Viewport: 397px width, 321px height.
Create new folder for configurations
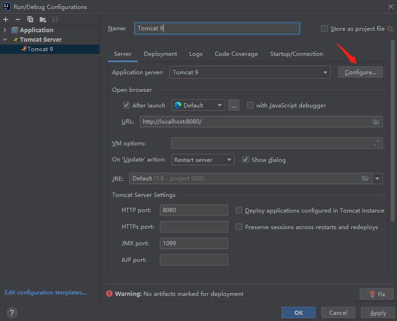click(x=43, y=19)
